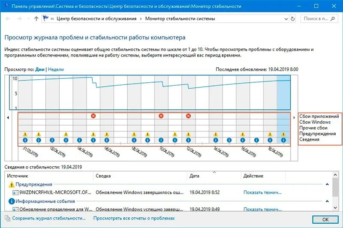Open the recent locations dropdown arrow

[x=28, y=19]
